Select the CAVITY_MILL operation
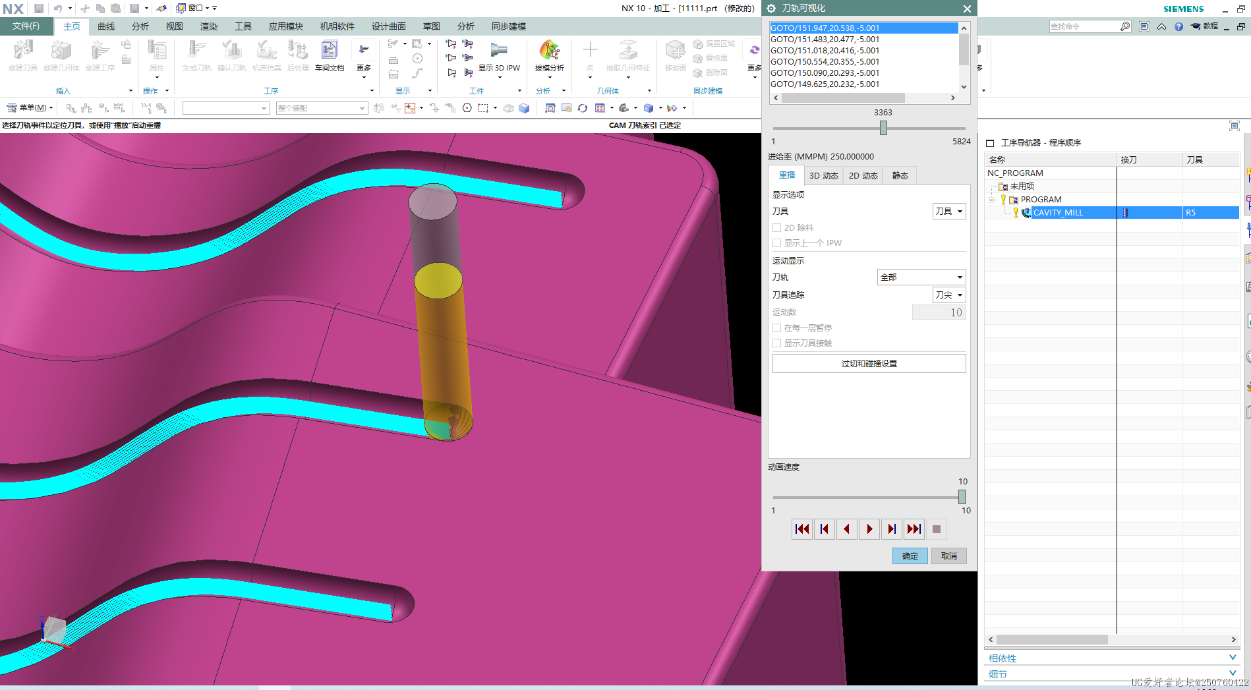The image size is (1251, 690). (x=1057, y=213)
